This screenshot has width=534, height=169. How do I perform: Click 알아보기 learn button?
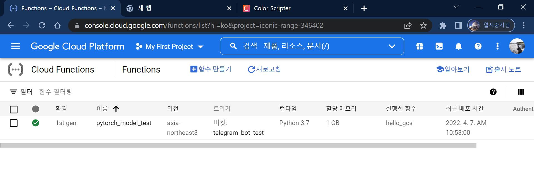tap(453, 69)
